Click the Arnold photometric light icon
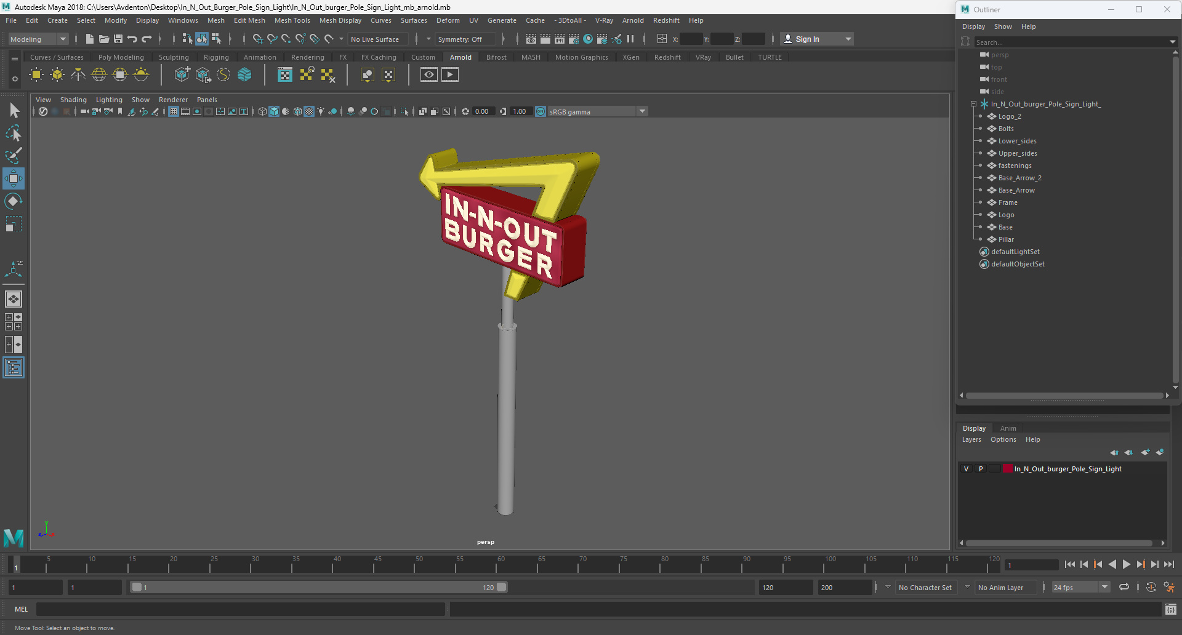The image size is (1182, 635). [78, 75]
